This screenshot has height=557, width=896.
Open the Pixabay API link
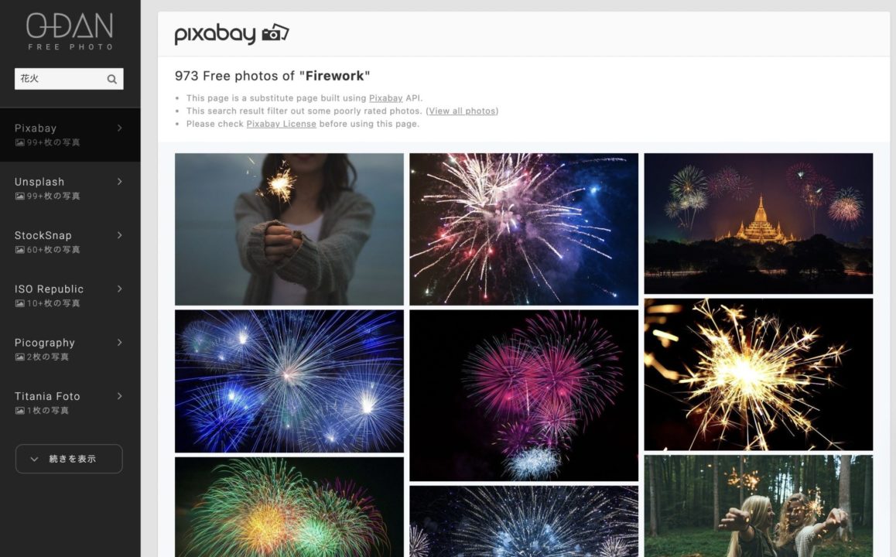coord(386,98)
